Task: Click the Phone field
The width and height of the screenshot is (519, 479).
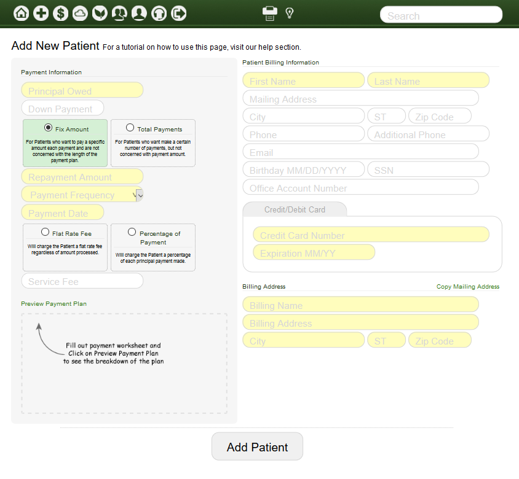Action: point(304,134)
